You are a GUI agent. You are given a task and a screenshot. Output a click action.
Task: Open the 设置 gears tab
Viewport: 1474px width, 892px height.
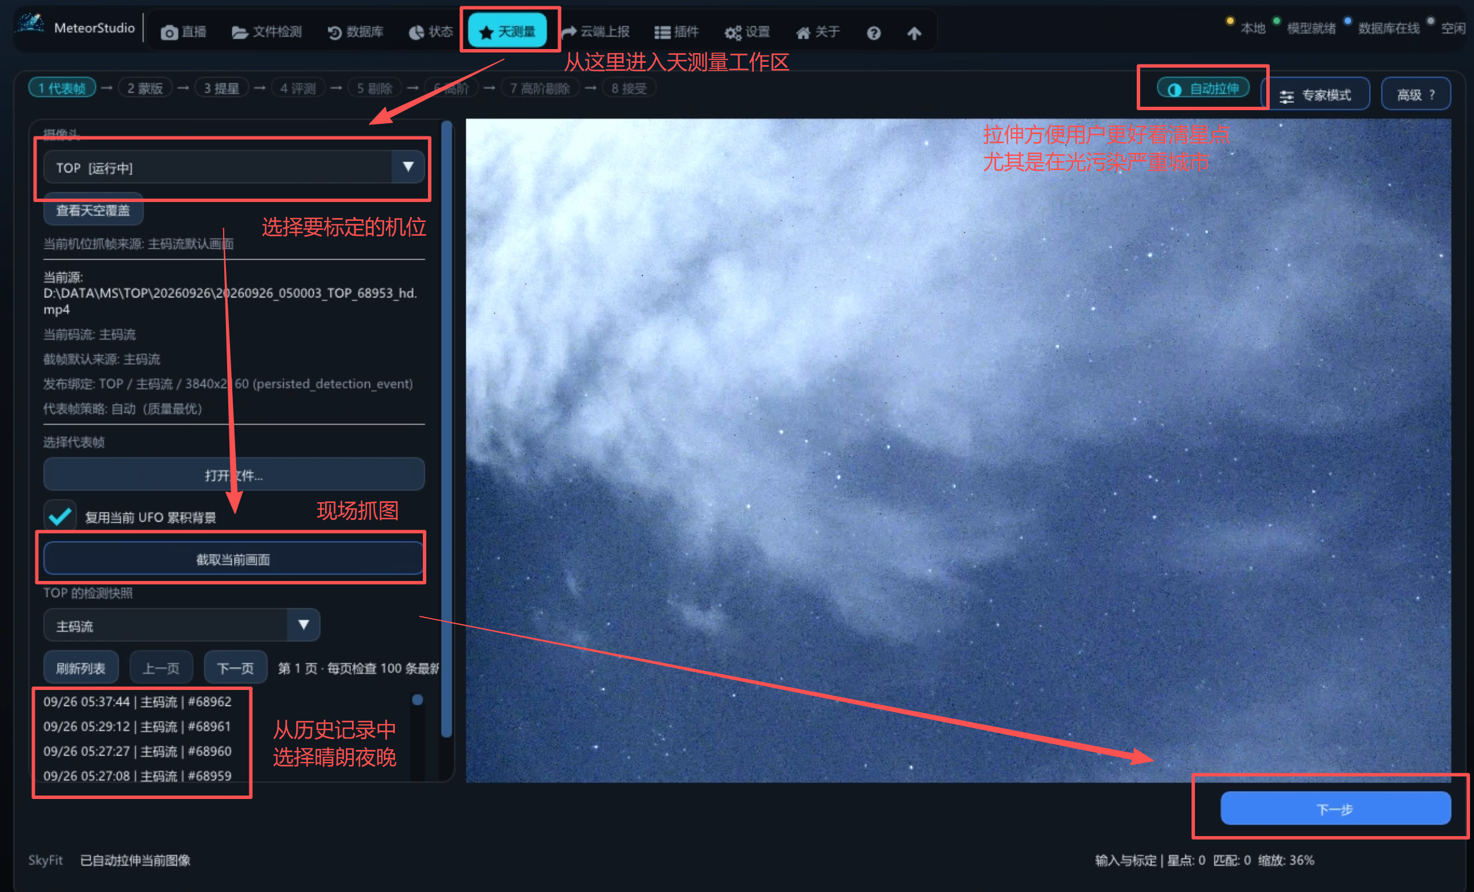coord(747,32)
